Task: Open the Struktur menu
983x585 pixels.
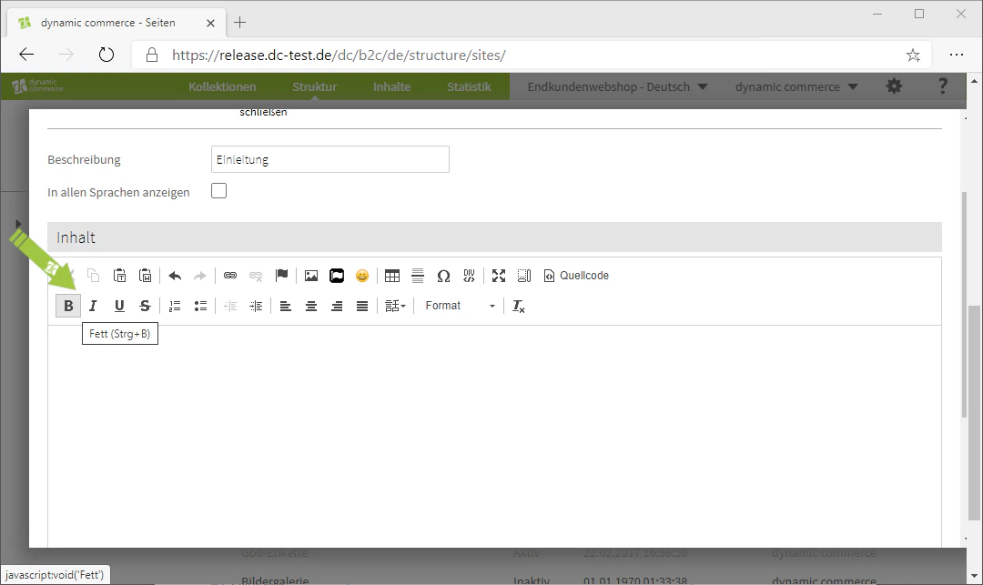Action: (314, 87)
